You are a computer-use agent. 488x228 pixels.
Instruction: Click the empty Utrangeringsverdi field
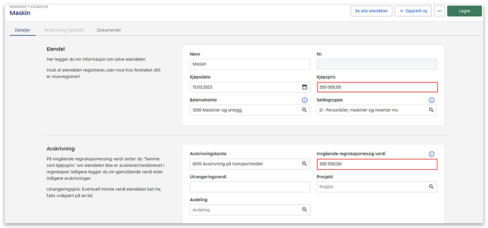[250, 187]
